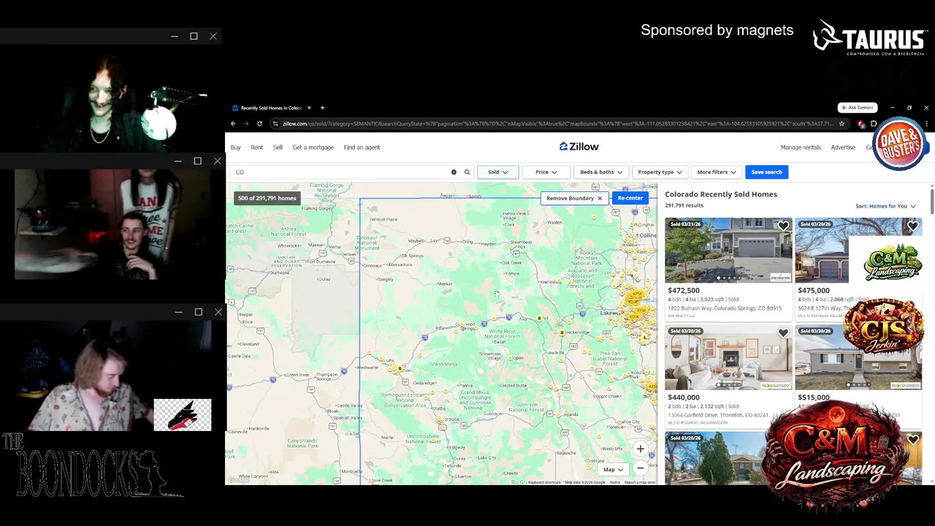Open the Property type dropdown
The image size is (935, 526).
pyautogui.click(x=660, y=172)
